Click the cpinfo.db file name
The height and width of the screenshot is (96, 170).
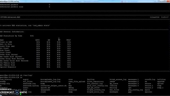point(45,88)
